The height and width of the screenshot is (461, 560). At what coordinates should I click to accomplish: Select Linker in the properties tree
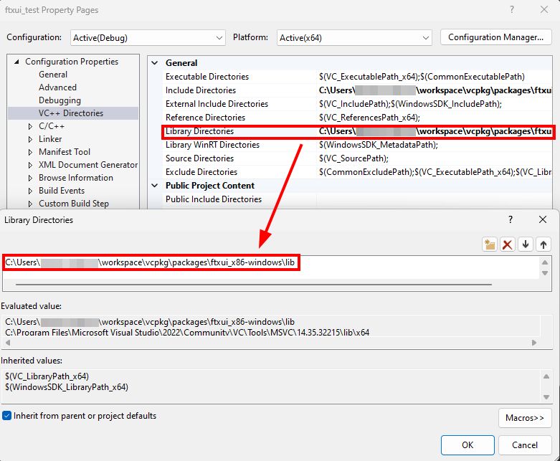click(50, 139)
